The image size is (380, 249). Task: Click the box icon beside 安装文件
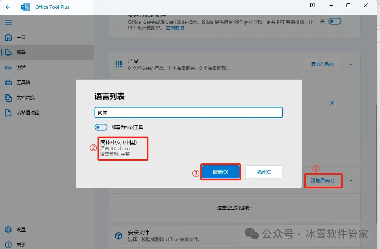point(119,236)
